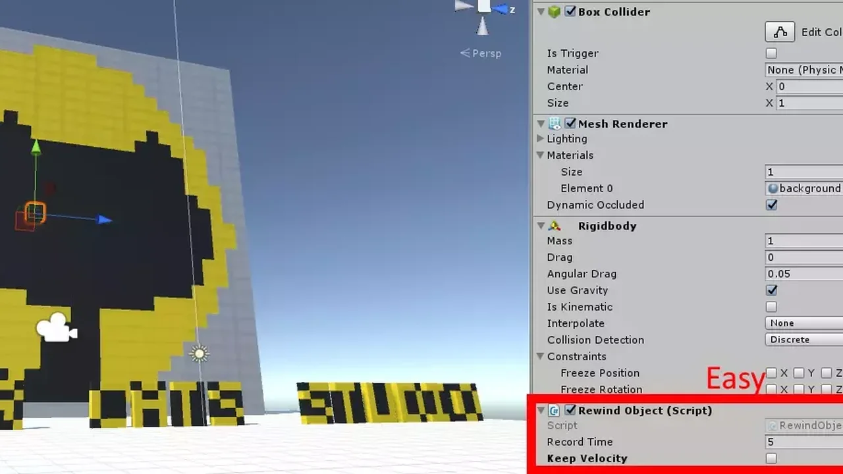Click the Drag value field
Image resolution: width=843 pixels, height=474 pixels.
click(x=804, y=257)
